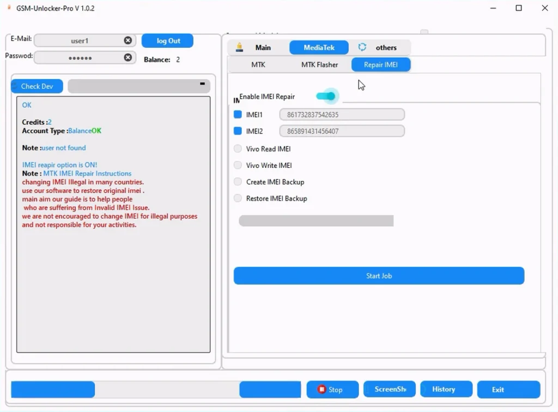Open the MTK sub-tab

pos(258,65)
